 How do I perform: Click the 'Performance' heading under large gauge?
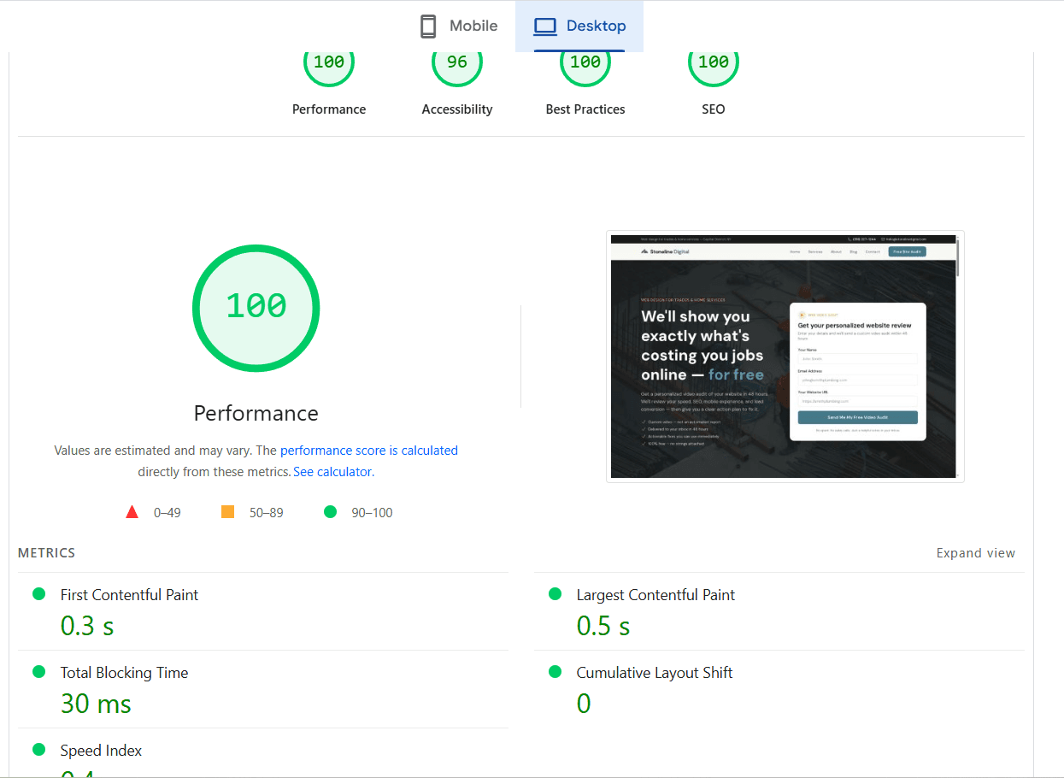(x=256, y=413)
